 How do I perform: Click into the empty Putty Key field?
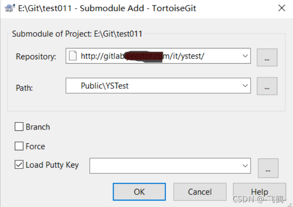[x=165, y=165]
